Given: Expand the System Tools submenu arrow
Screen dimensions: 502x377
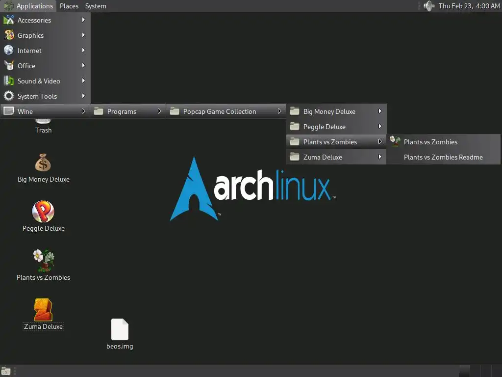Looking at the screenshot, I should pyautogui.click(x=83, y=96).
